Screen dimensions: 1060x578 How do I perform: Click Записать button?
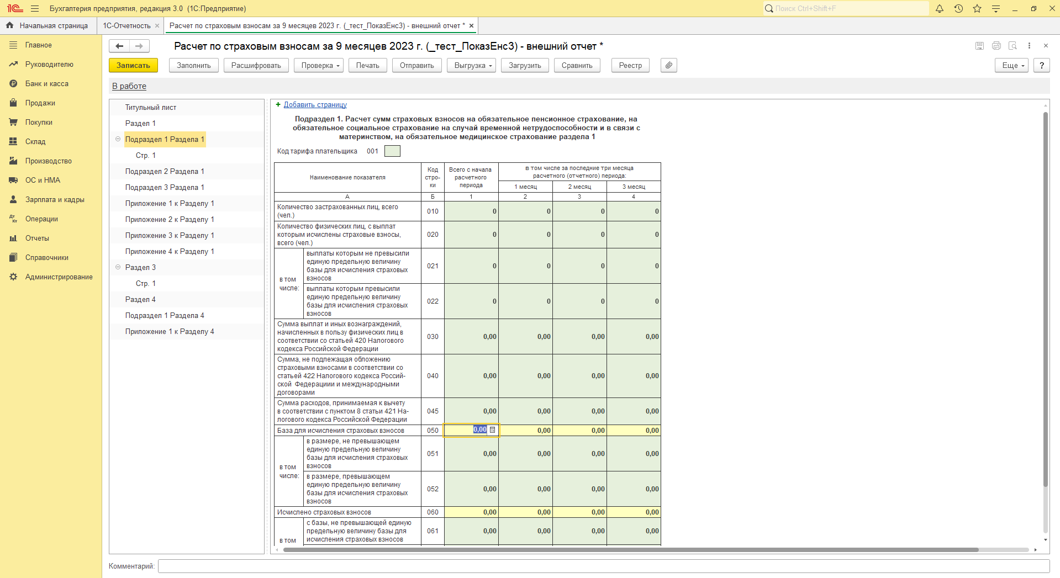(133, 65)
